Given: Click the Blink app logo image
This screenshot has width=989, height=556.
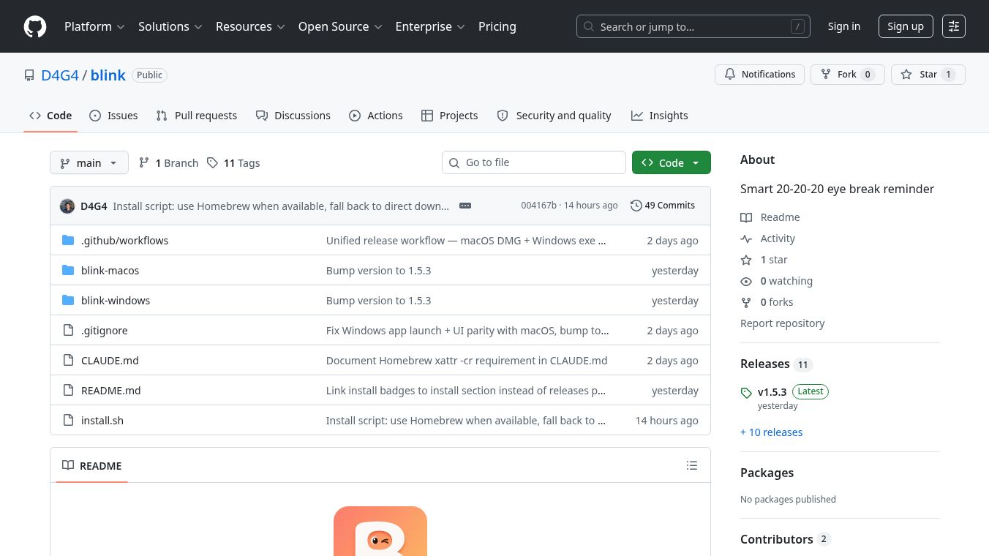Looking at the screenshot, I should 380,531.
